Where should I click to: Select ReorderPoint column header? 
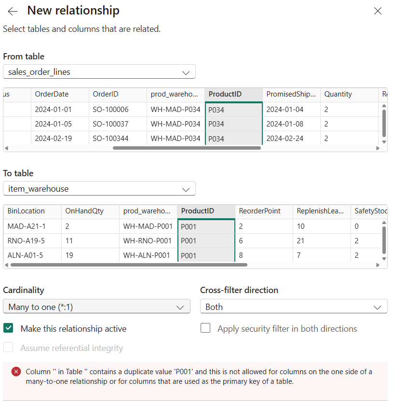point(264,211)
